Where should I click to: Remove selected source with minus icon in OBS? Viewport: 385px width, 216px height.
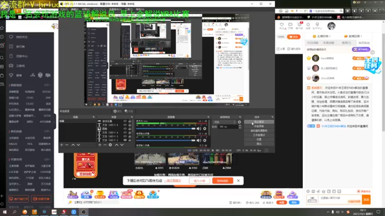(x=105, y=145)
